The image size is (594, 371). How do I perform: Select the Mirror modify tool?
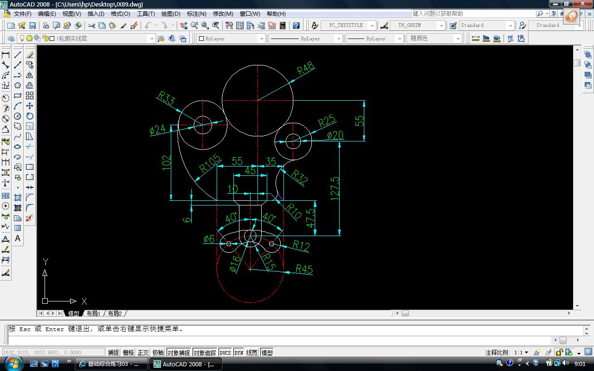[x=30, y=75]
